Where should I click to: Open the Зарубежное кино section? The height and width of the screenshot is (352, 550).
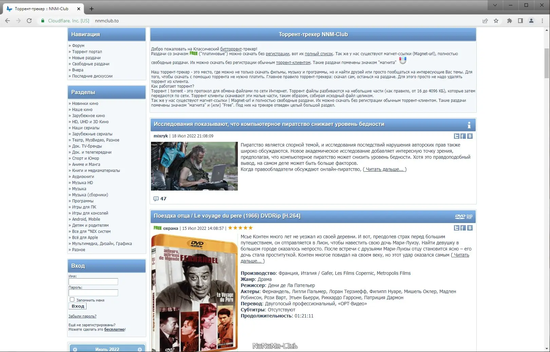tap(89, 116)
